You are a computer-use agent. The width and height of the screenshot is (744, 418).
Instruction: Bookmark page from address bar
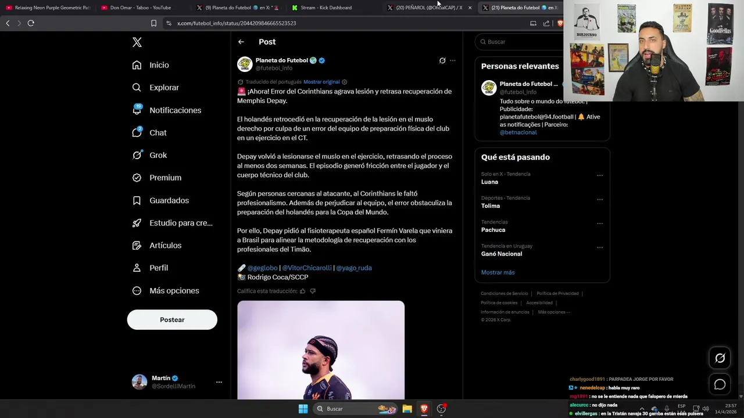click(153, 23)
